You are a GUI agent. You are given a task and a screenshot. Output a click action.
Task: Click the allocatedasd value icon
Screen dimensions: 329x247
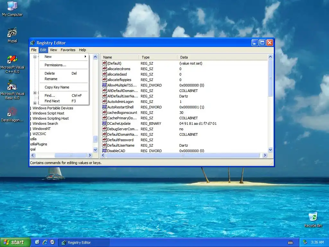pyautogui.click(x=104, y=74)
